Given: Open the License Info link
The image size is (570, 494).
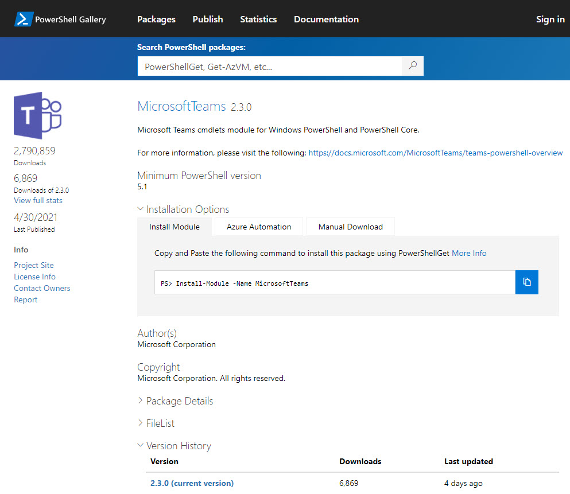Looking at the screenshot, I should pos(34,277).
